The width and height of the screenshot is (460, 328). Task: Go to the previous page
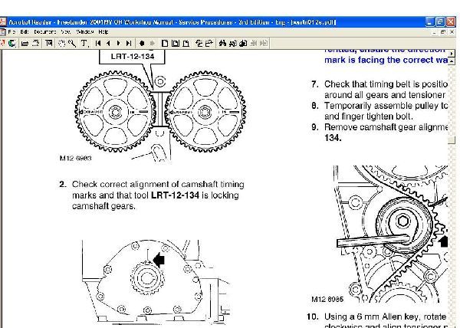pos(108,44)
